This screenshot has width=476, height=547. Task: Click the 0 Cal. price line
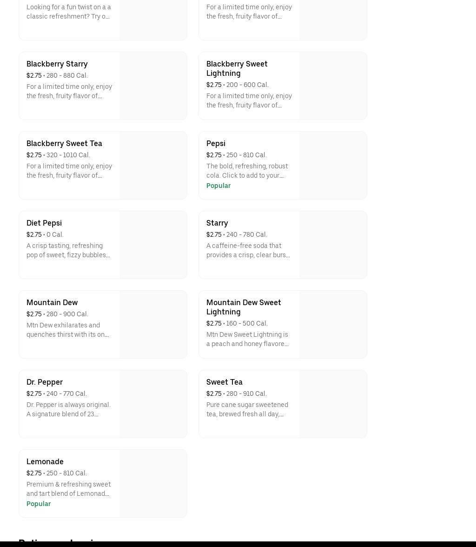45,234
